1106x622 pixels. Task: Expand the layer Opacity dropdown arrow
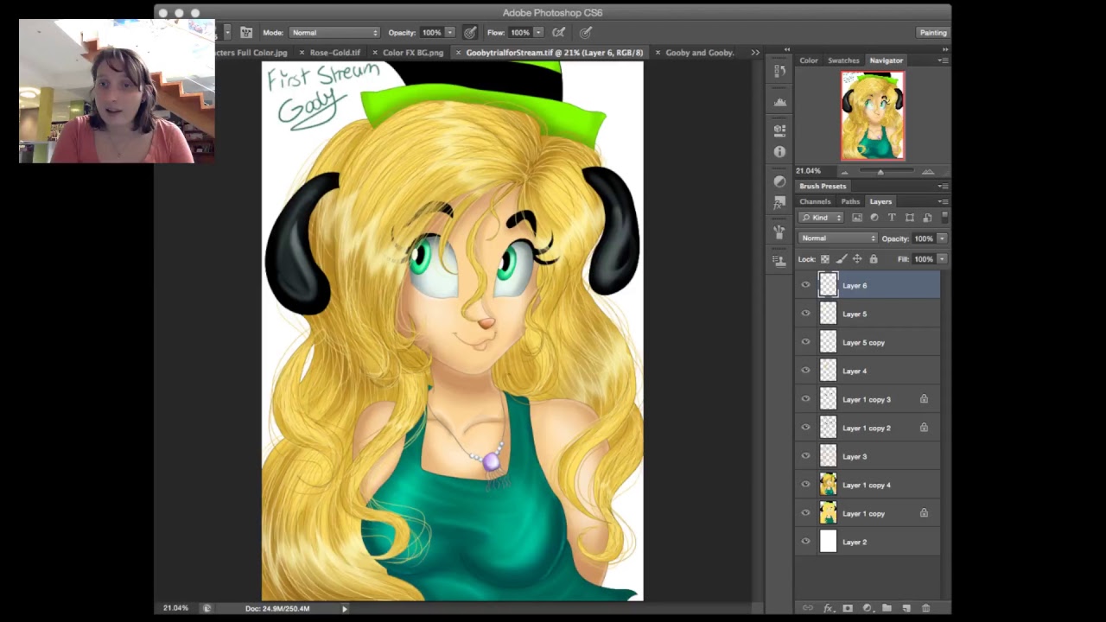coord(942,238)
